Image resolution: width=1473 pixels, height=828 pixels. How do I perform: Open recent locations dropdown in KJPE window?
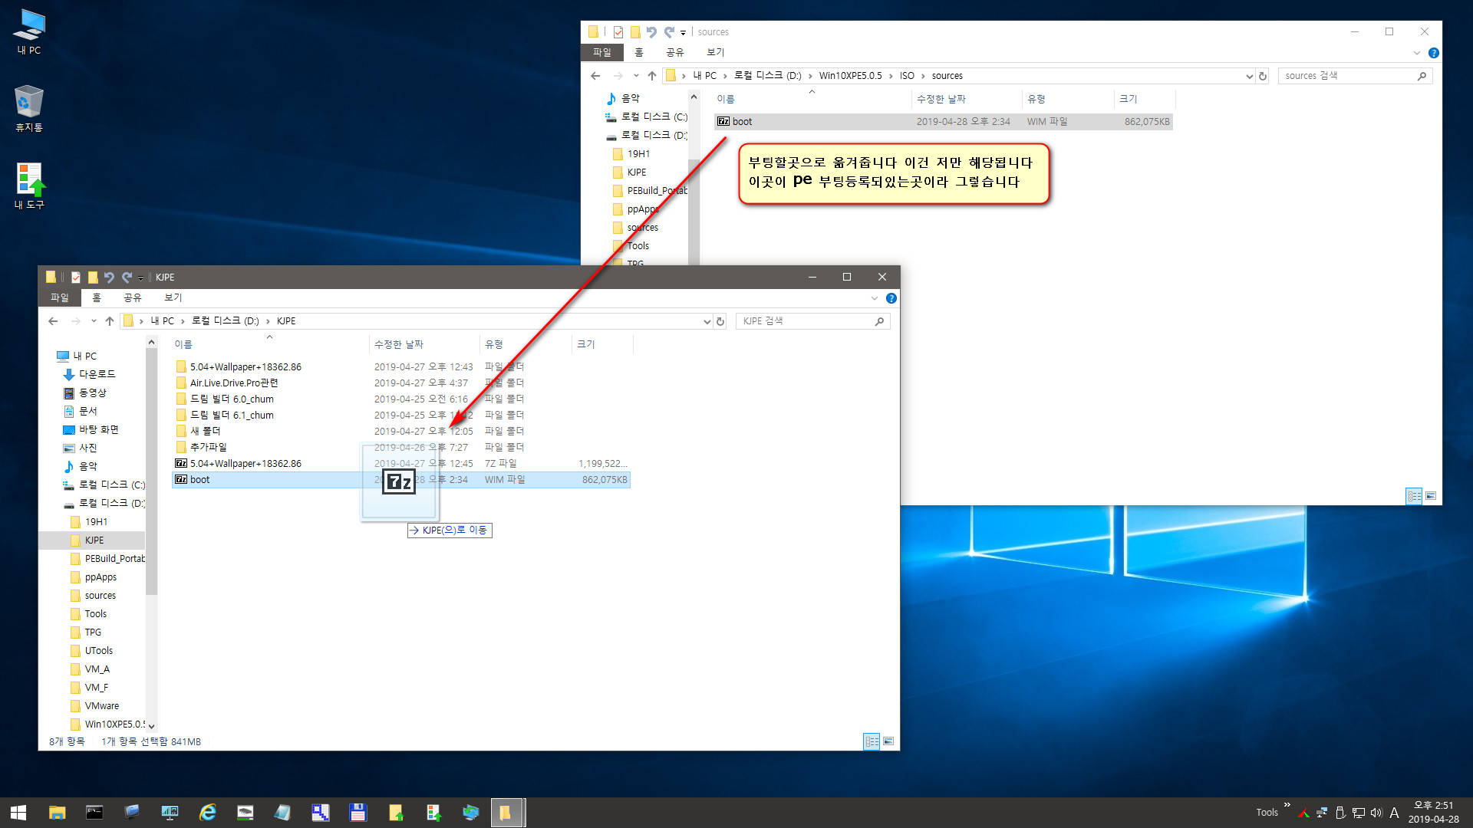tap(94, 321)
